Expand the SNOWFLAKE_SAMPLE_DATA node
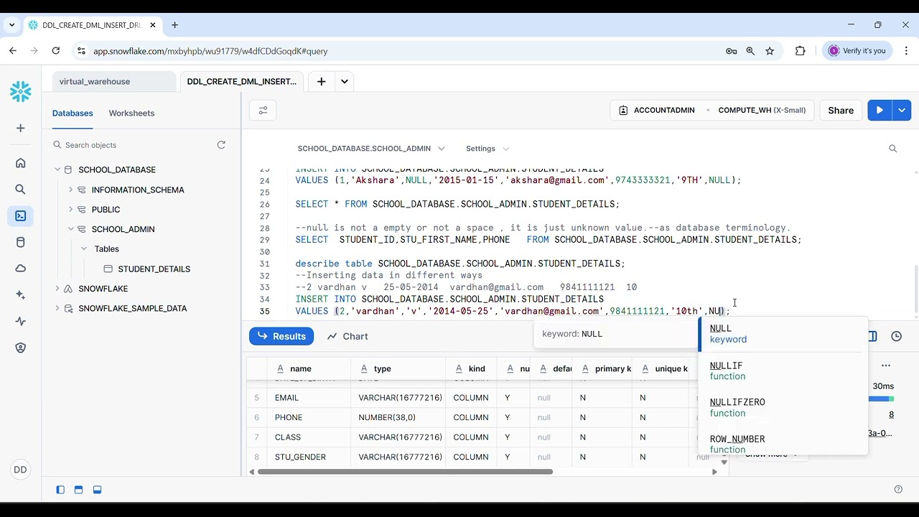 tap(57, 308)
